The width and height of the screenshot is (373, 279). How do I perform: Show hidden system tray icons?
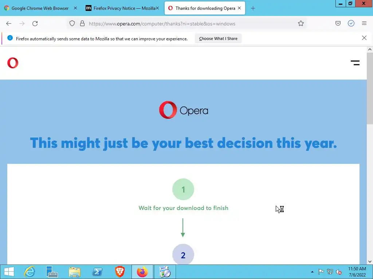pos(312,272)
